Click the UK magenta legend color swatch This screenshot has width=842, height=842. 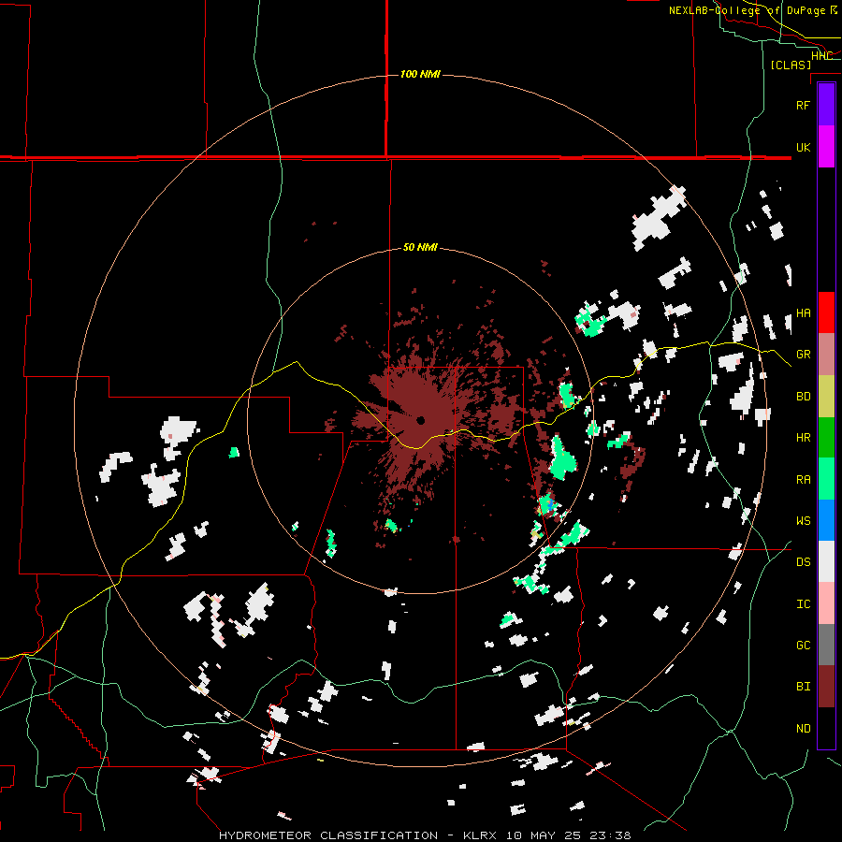tap(826, 147)
